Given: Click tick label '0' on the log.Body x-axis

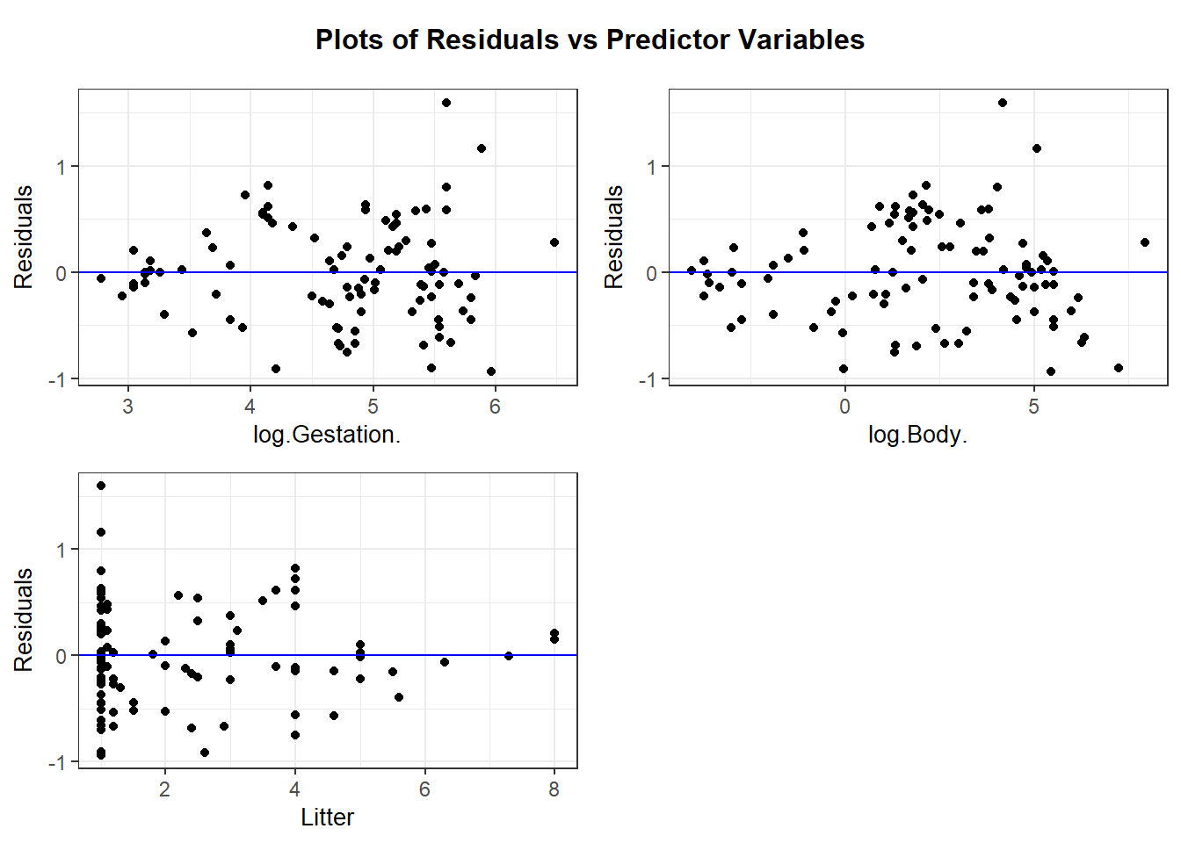Looking at the screenshot, I should point(845,407).
